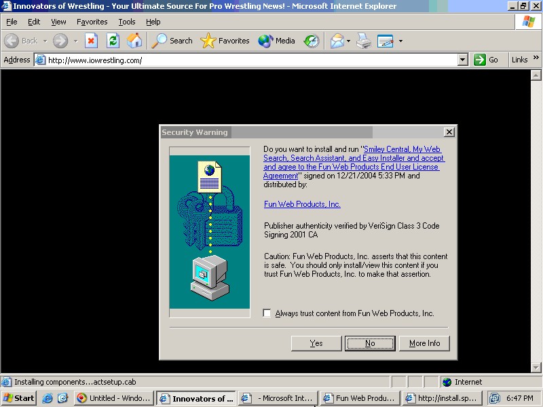This screenshot has height=407, width=543.
Task: Refresh the page with green arrows icon
Action: (113, 41)
